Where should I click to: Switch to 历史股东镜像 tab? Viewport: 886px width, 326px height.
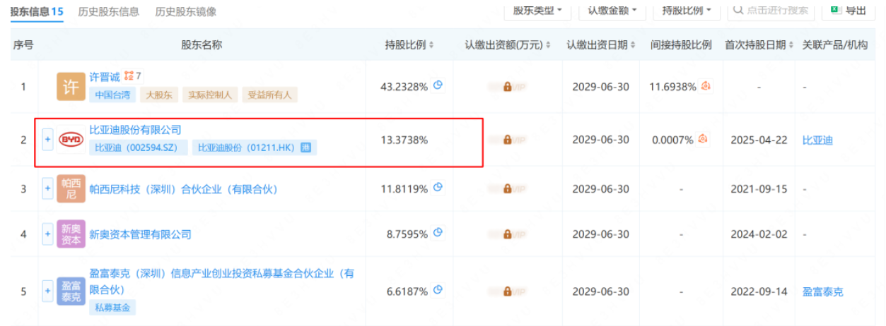click(186, 11)
